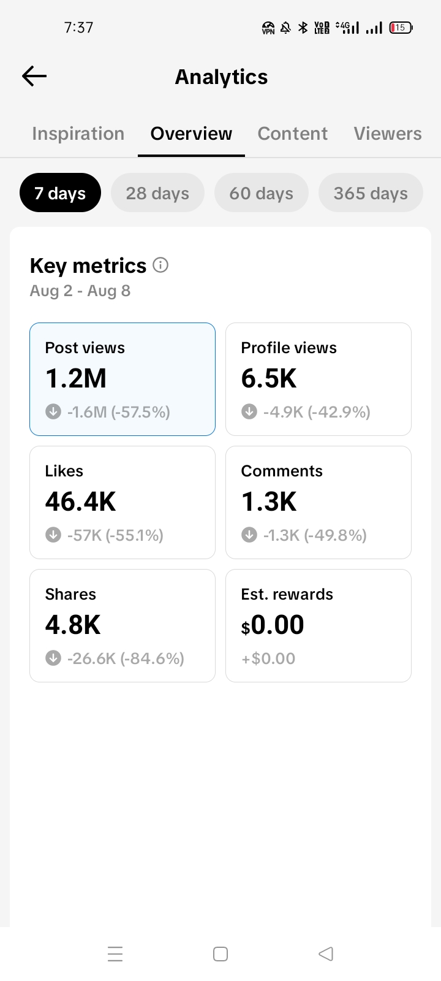Screen dimensions: 441x981
Task: Tap the down-arrow icon in Post views
Action: pos(53,411)
